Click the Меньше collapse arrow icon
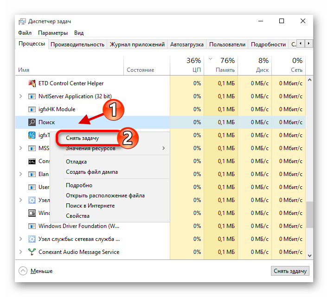Screen dimensions: 328x297 coord(23,271)
